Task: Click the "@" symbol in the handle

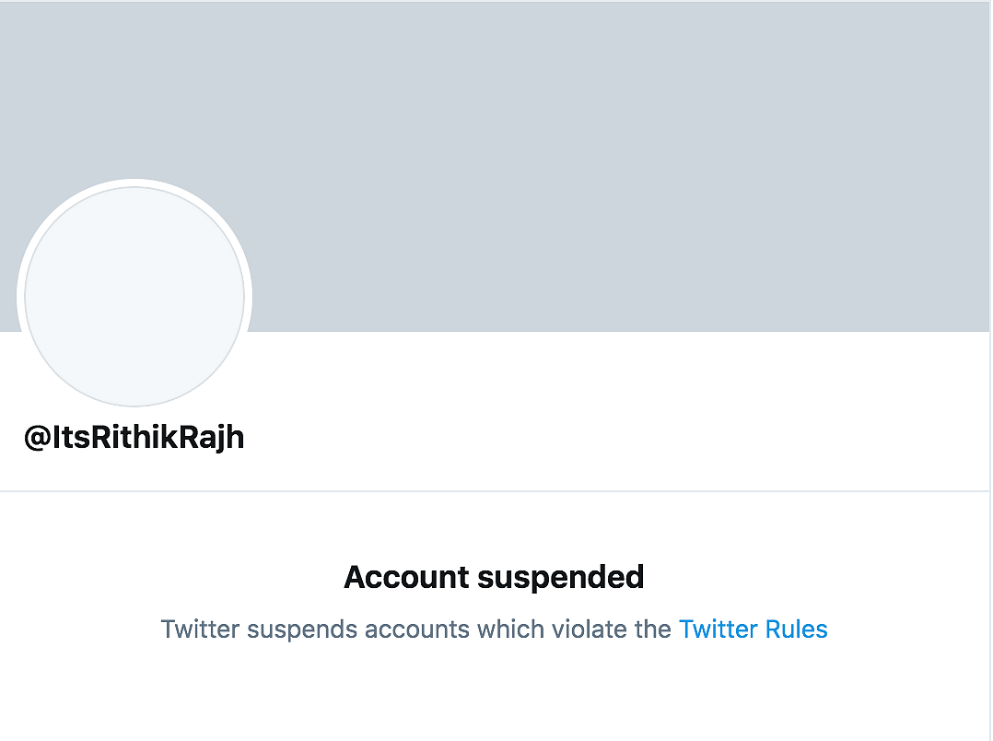Action: pyautogui.click(x=37, y=438)
